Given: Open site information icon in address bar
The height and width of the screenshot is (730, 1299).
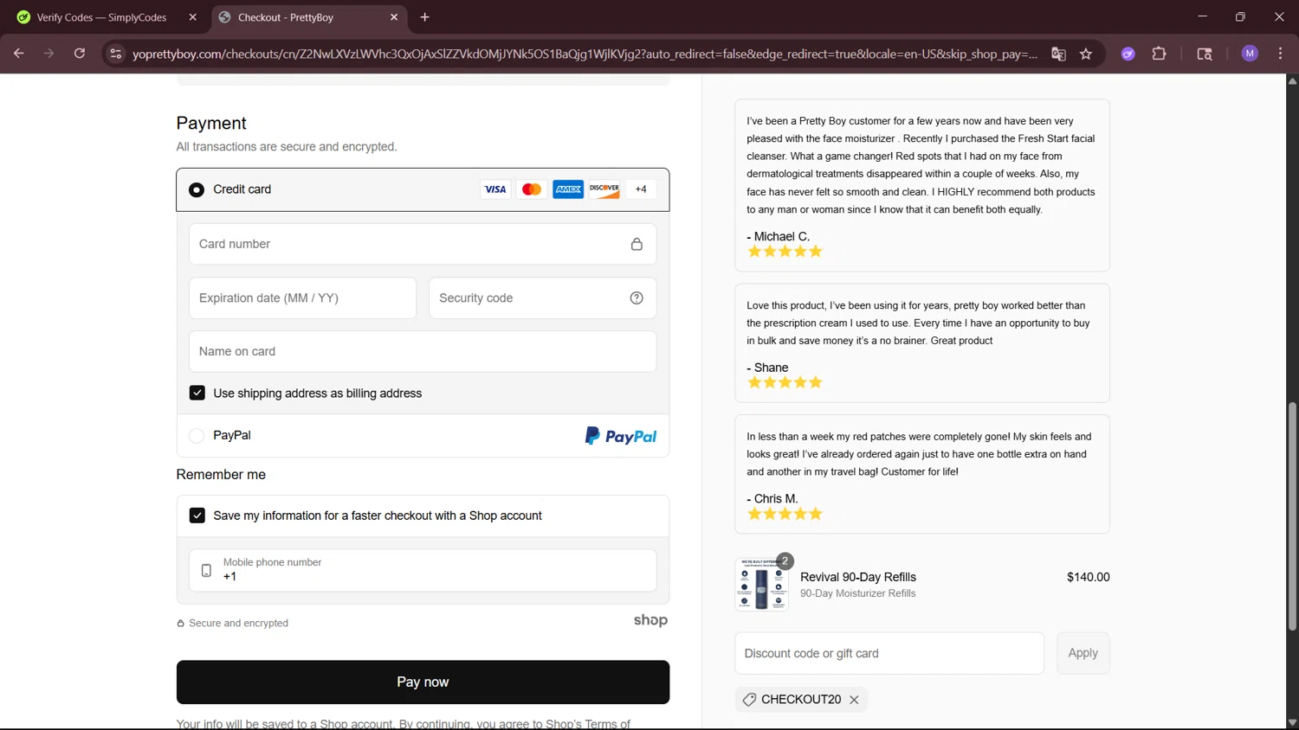Looking at the screenshot, I should coord(115,54).
